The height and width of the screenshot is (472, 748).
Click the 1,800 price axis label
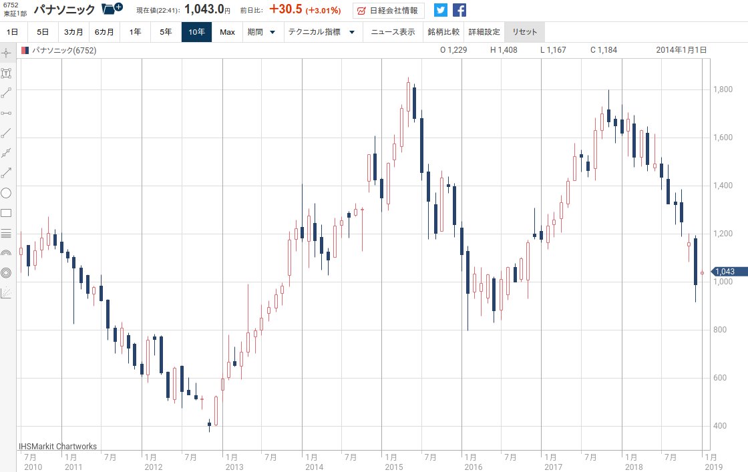coord(723,89)
